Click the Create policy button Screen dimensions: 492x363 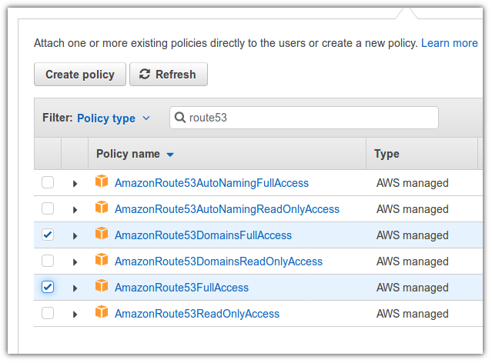[x=80, y=75]
